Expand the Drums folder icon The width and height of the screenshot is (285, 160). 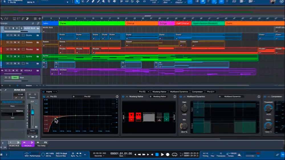pos(38,35)
